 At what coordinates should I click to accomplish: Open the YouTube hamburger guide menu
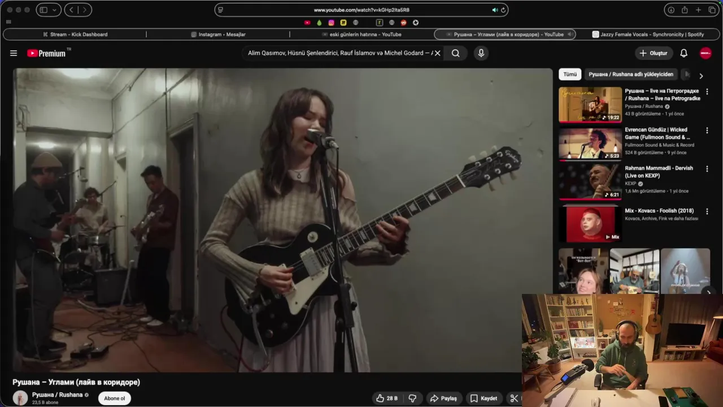coord(14,53)
